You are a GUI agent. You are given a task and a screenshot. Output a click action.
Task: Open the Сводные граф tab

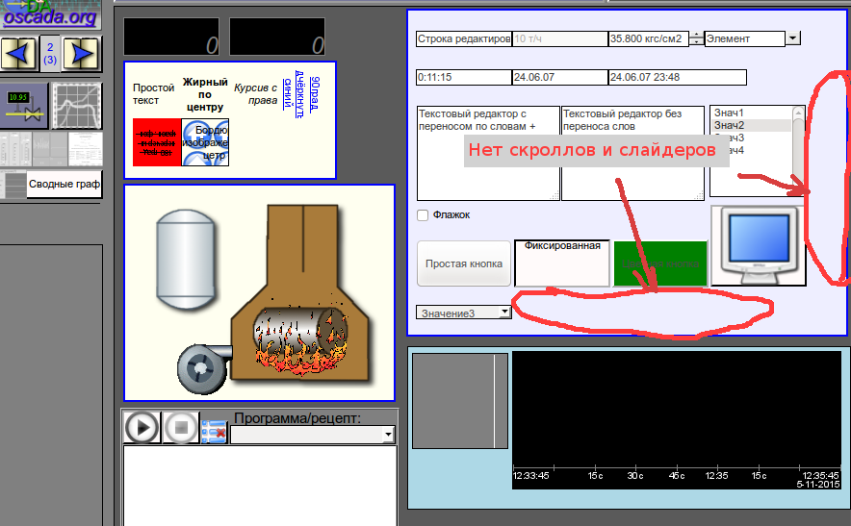(64, 184)
